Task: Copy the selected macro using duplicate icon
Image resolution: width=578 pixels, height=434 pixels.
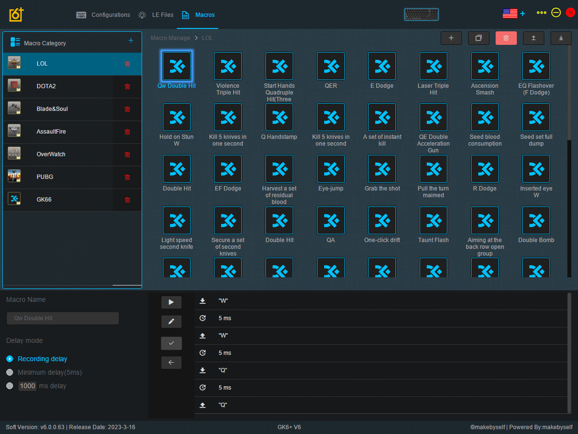Action: (x=479, y=38)
